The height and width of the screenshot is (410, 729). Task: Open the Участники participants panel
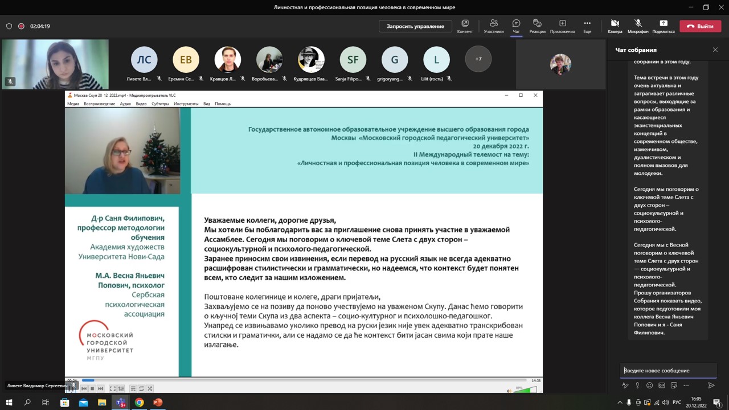tap(493, 26)
